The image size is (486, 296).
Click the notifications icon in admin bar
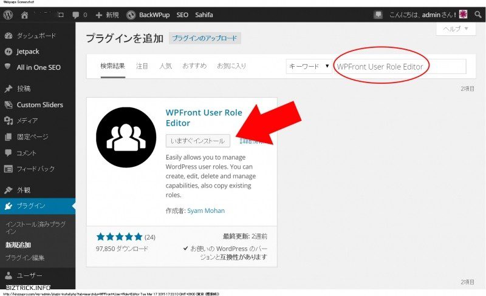[x=378, y=15]
